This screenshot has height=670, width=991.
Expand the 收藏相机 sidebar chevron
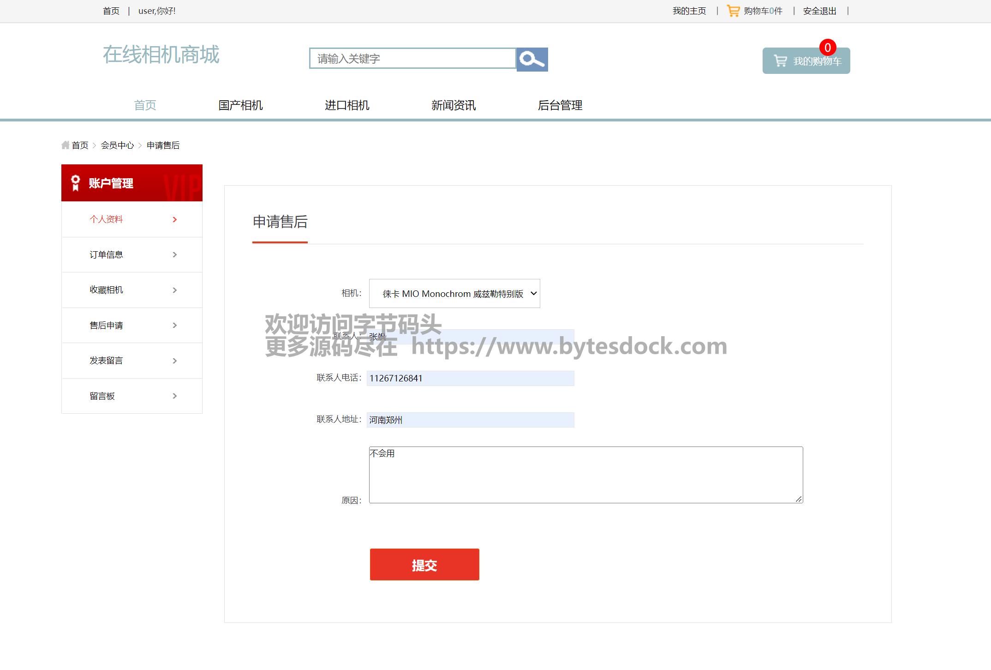pyautogui.click(x=174, y=290)
